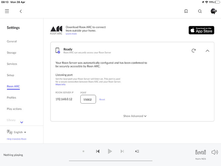Collapse the Ready status panel

click(207, 51)
